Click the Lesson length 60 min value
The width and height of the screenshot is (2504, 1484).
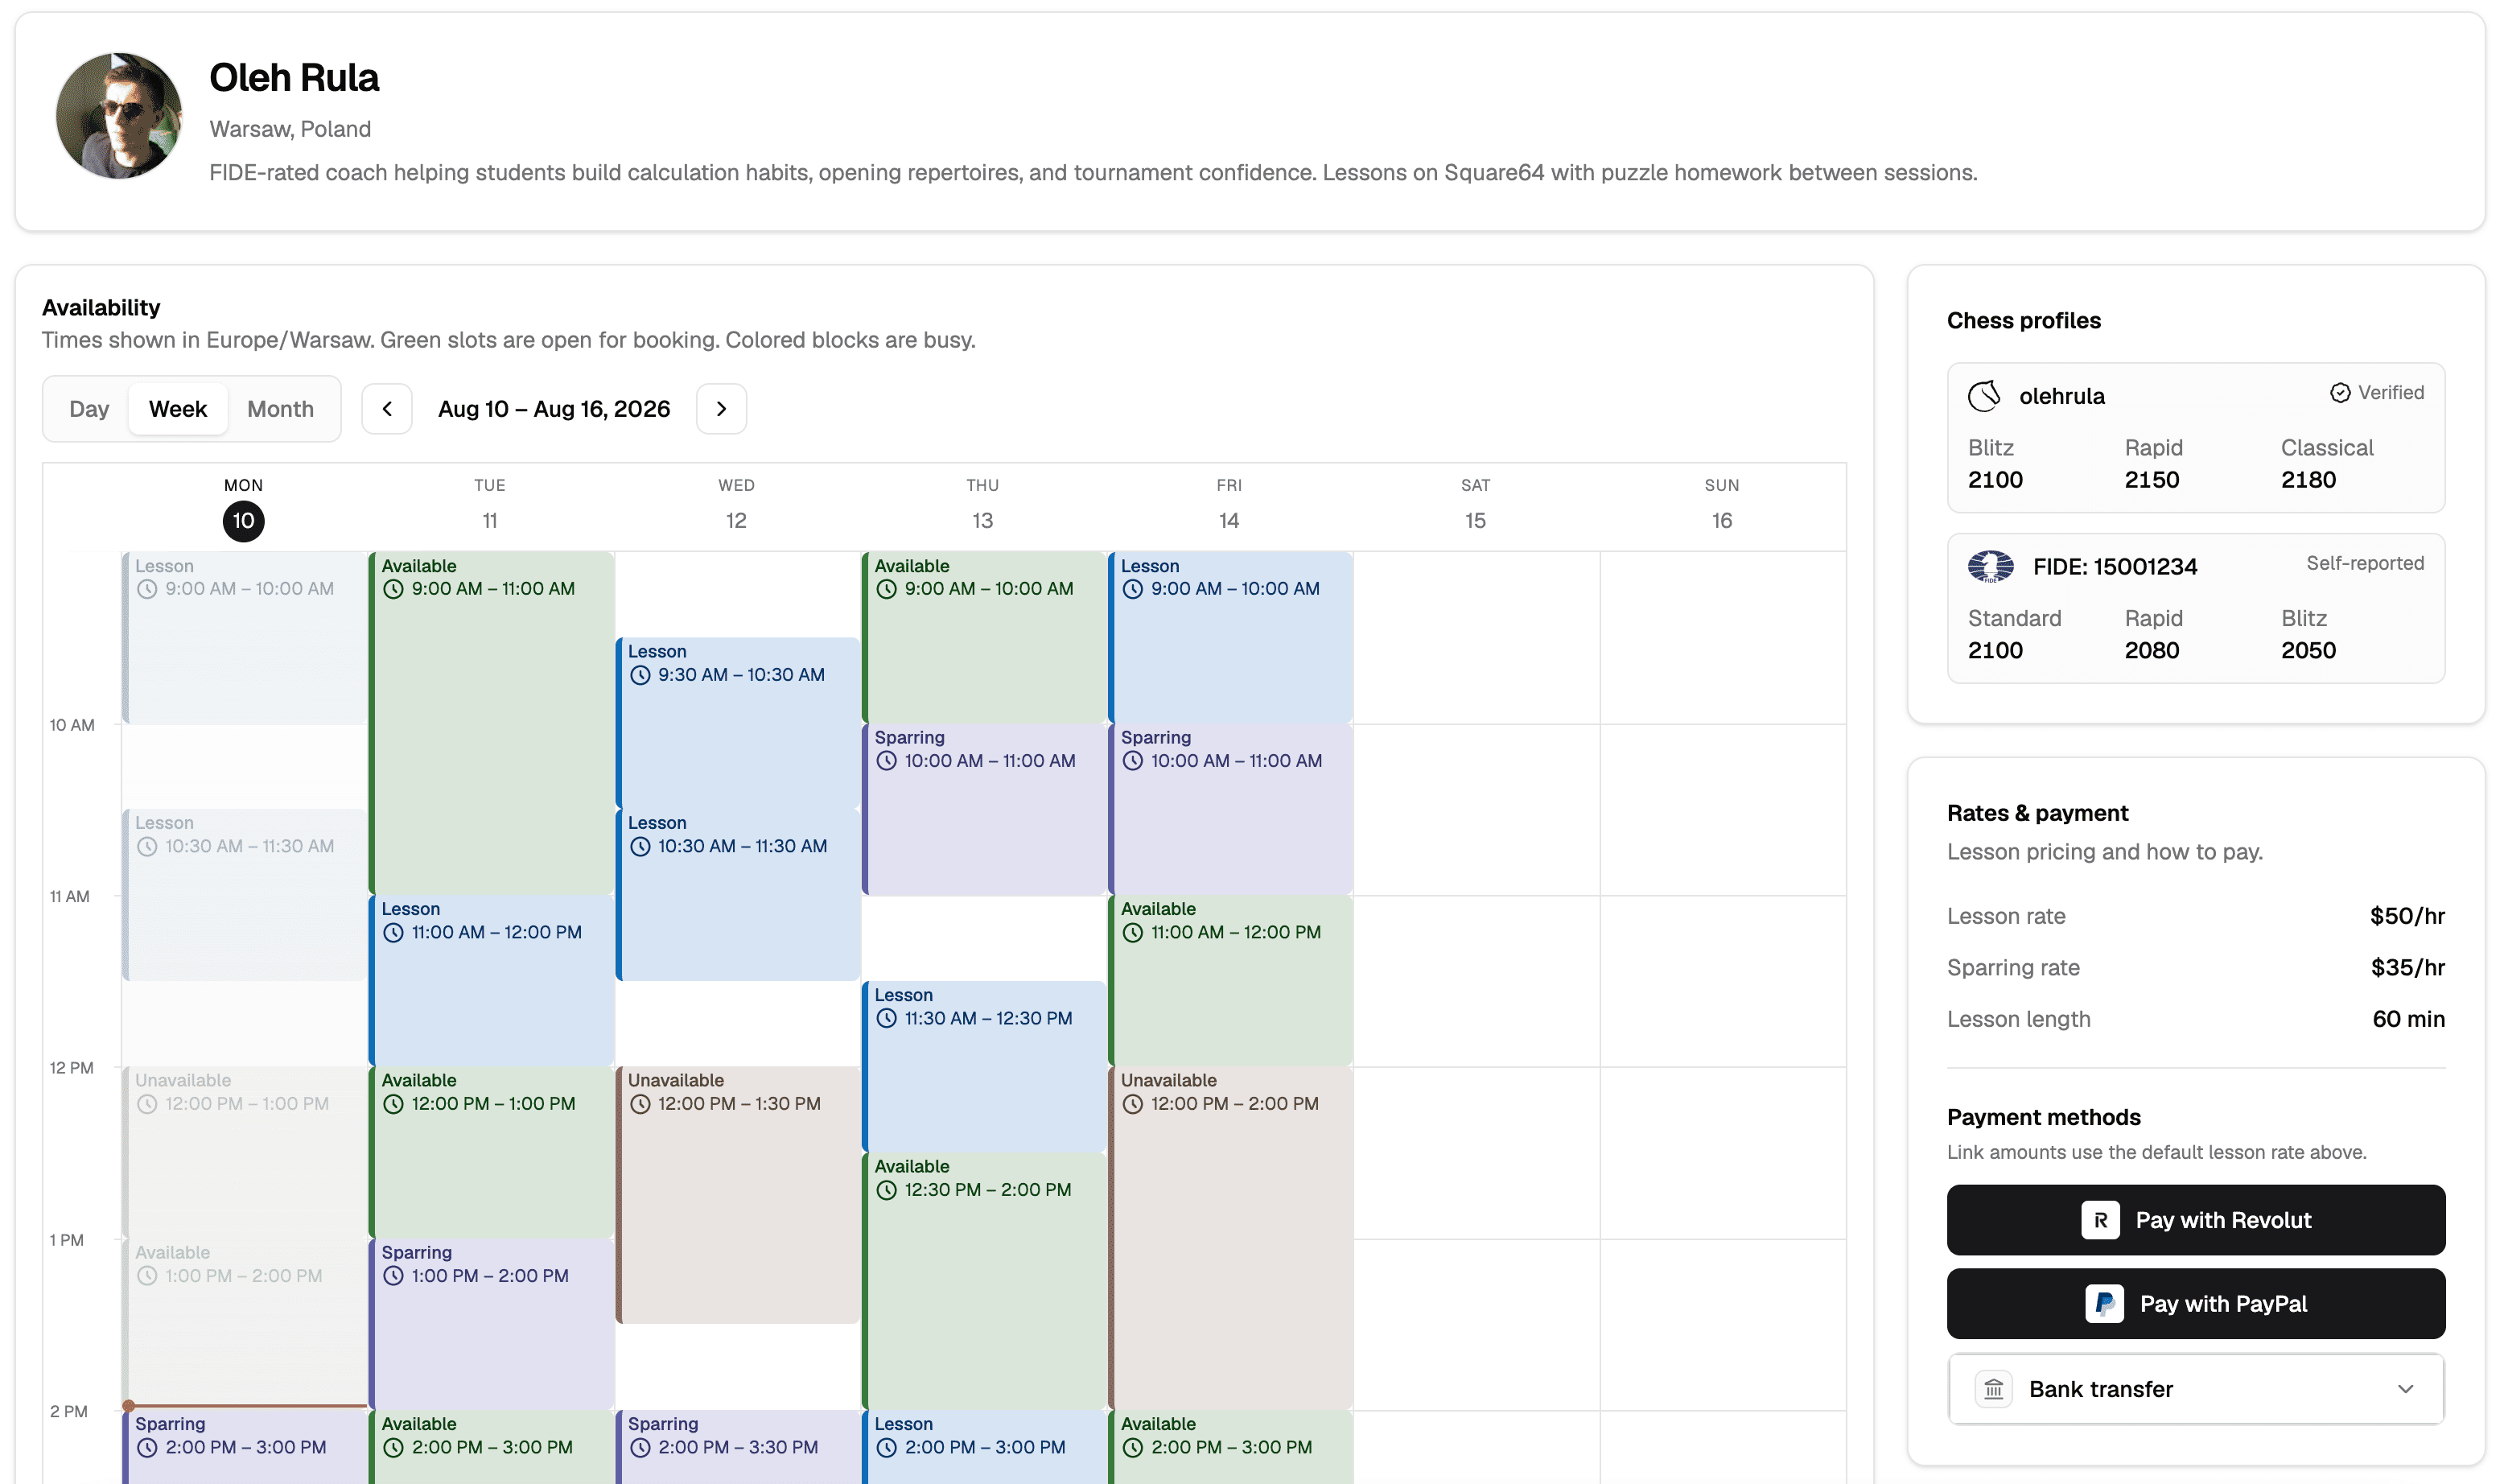[x=2408, y=1019]
